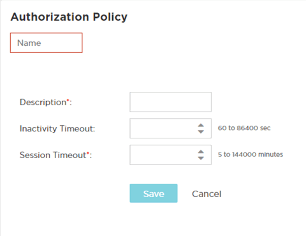Image resolution: width=306 pixels, height=236 pixels.
Task: Cancel the authorization policy dialog
Action: (207, 194)
